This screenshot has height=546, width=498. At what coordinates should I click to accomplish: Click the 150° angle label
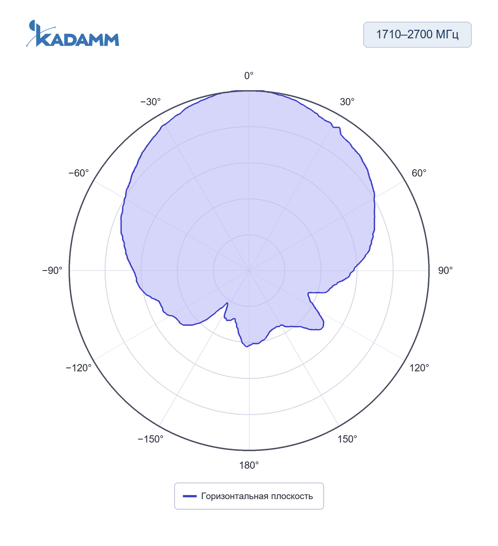(x=347, y=439)
